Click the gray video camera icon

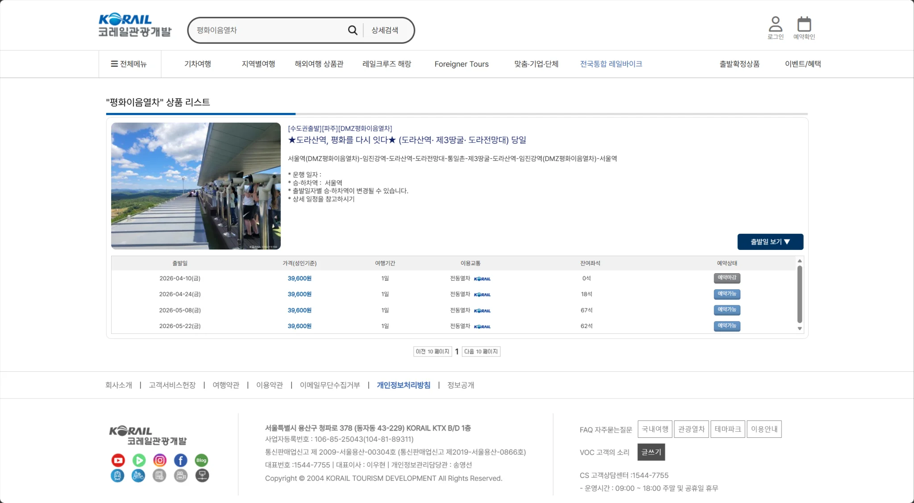(x=180, y=476)
